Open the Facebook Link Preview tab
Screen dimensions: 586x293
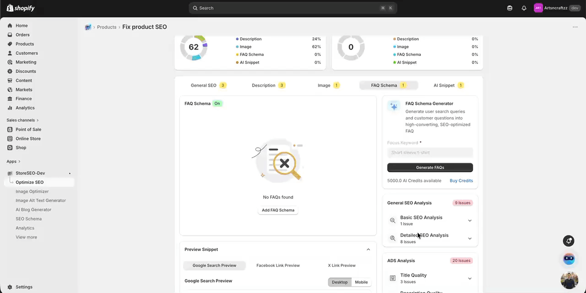(278, 265)
